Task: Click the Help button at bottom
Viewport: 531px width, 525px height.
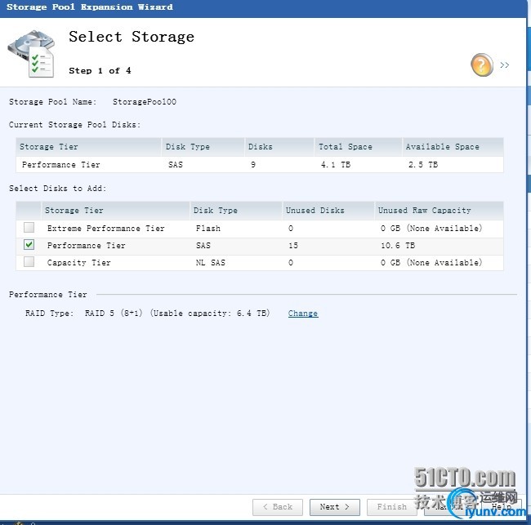Action: click(x=501, y=507)
